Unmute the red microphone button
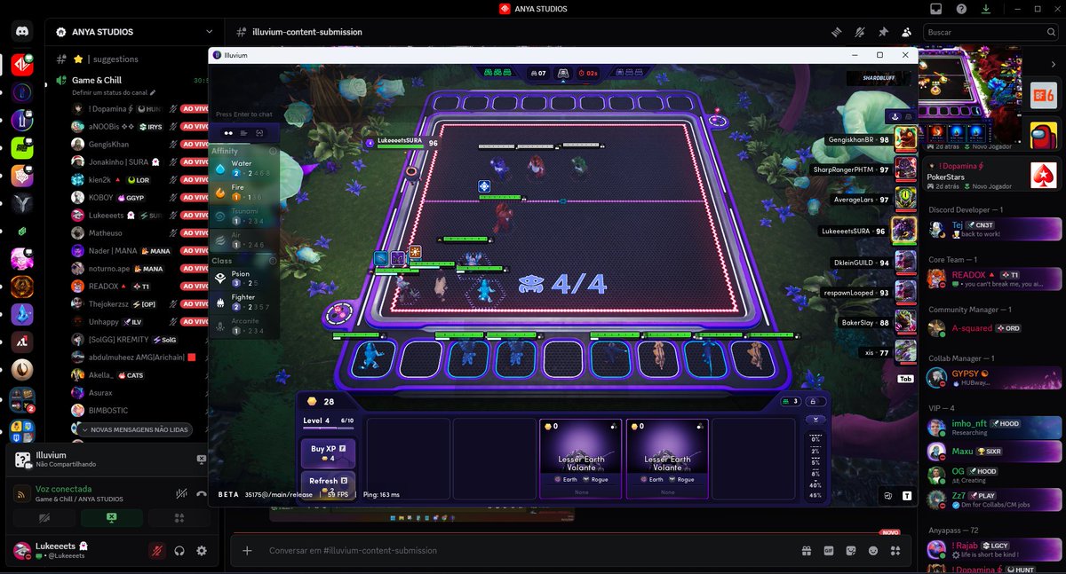 coord(157,551)
